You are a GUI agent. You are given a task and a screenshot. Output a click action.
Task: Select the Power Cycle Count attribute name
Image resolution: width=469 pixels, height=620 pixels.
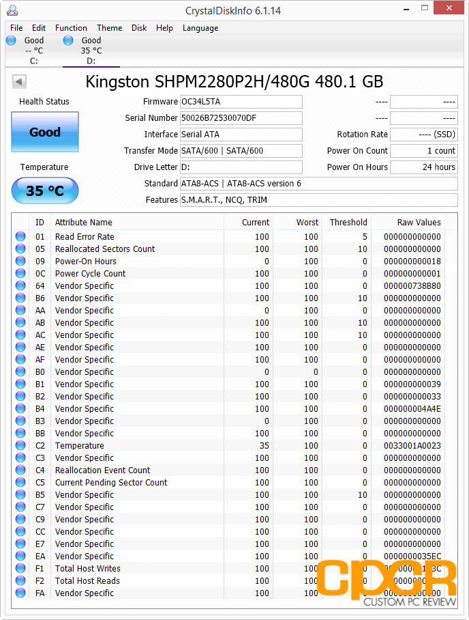point(90,274)
